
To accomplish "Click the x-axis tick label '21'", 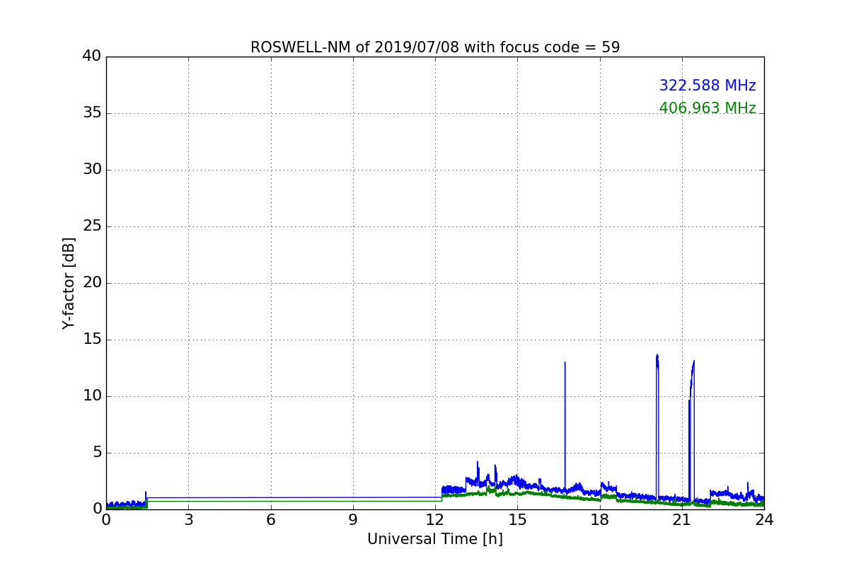I will (x=682, y=519).
